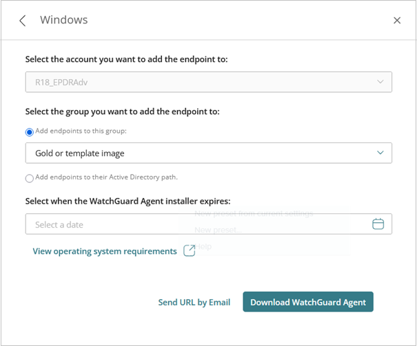Click 'Send URL by Email'
The width and height of the screenshot is (417, 346).
[194, 302]
